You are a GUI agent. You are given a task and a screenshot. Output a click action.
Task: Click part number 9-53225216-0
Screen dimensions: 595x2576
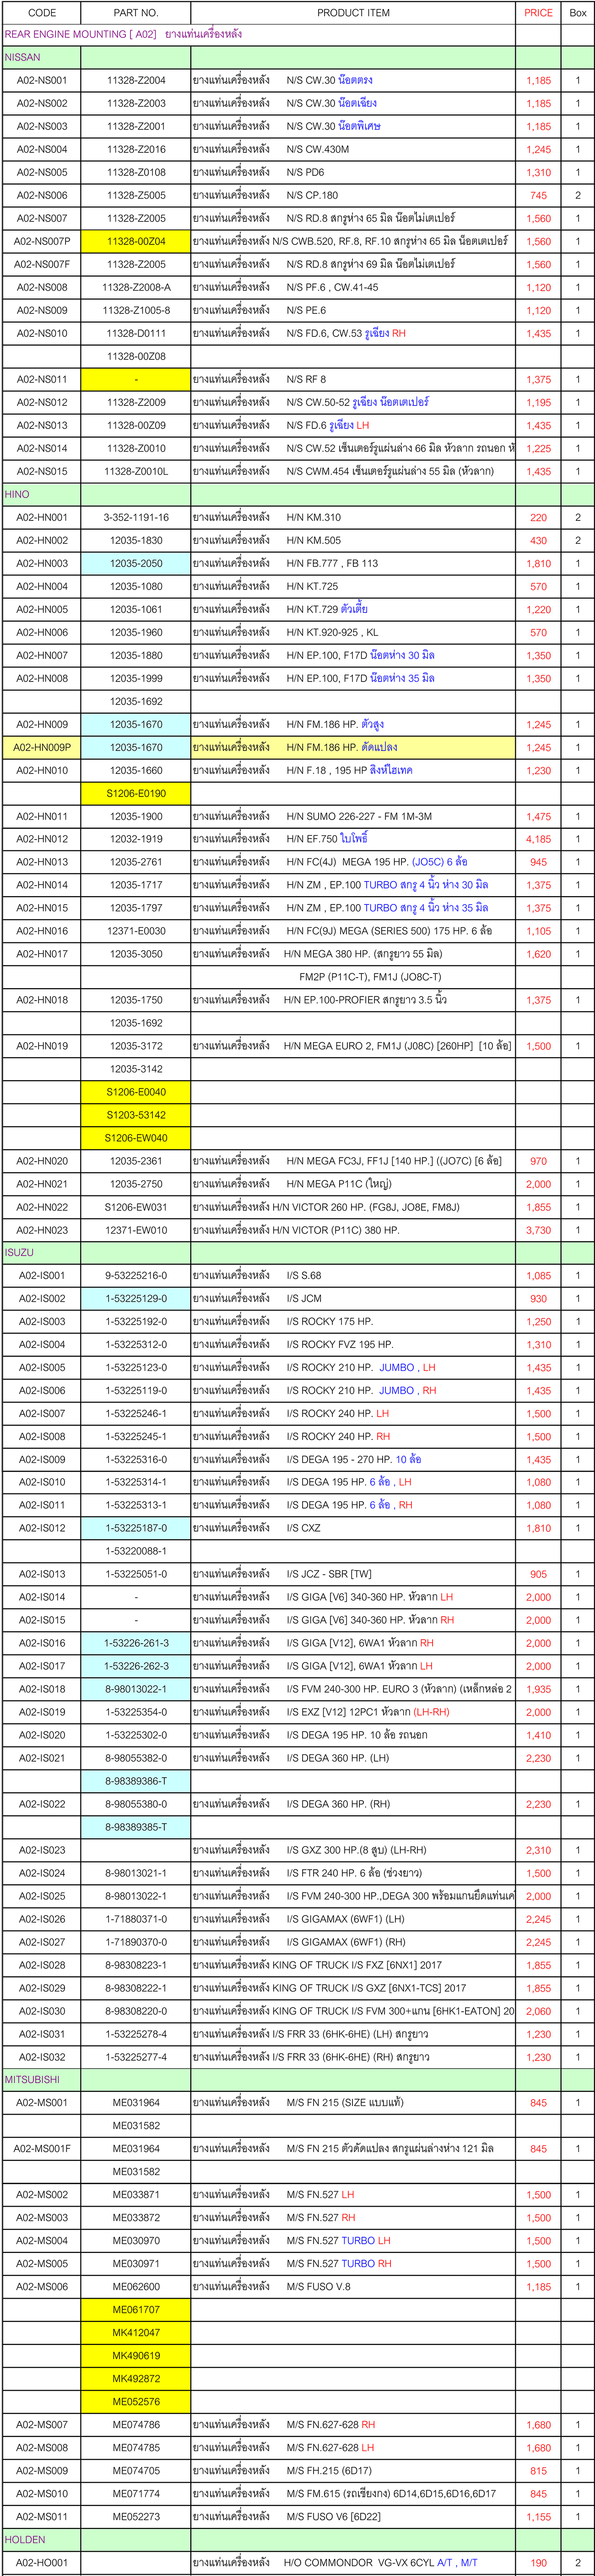click(136, 1275)
